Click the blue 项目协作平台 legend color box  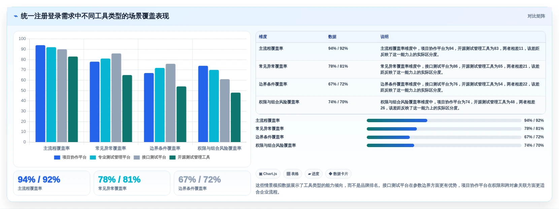click(57, 158)
